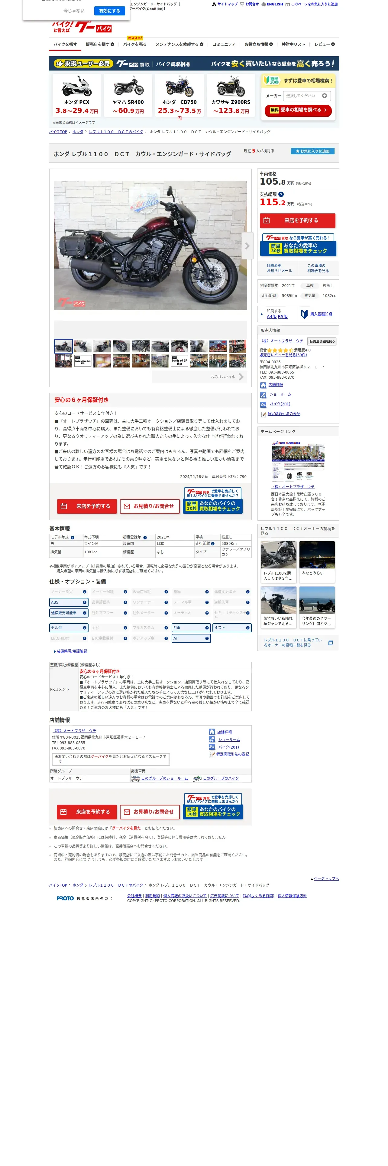Open the みなとみらい owner post
The width and height of the screenshot is (388, 1166).
[x=317, y=562]
